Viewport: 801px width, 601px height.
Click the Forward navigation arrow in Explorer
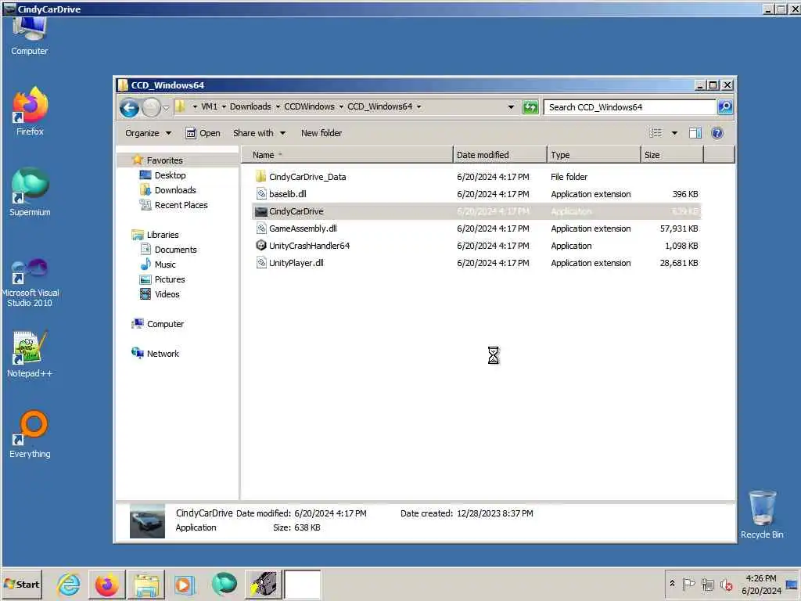(151, 107)
